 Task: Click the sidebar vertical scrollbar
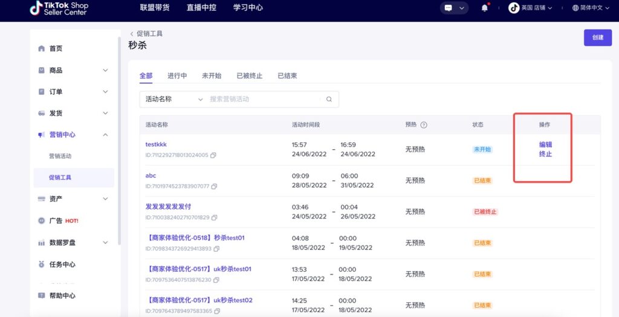point(119,142)
